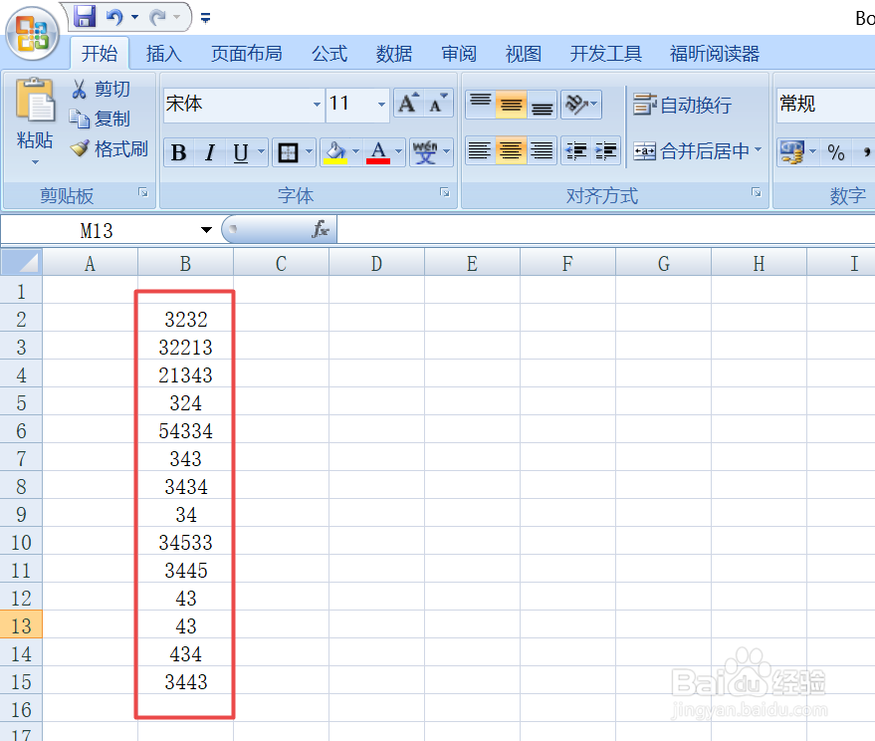
Task: Toggle bold formatting
Action: (178, 152)
